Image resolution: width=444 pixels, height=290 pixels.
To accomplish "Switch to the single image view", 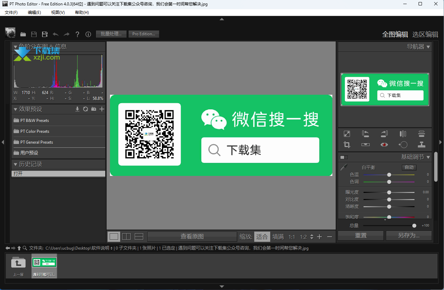I will (114, 237).
